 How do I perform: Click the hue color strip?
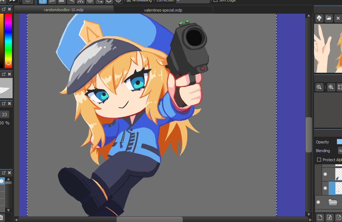click(x=8, y=38)
